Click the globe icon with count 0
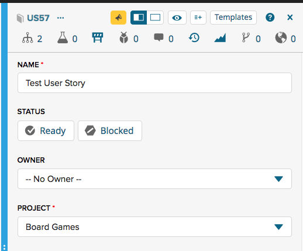 tap(281, 37)
